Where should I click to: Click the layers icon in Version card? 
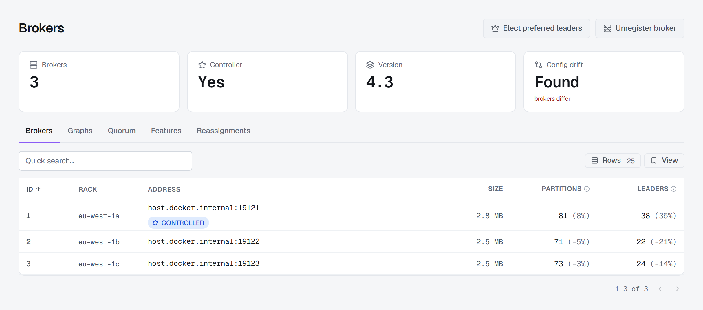[370, 65]
